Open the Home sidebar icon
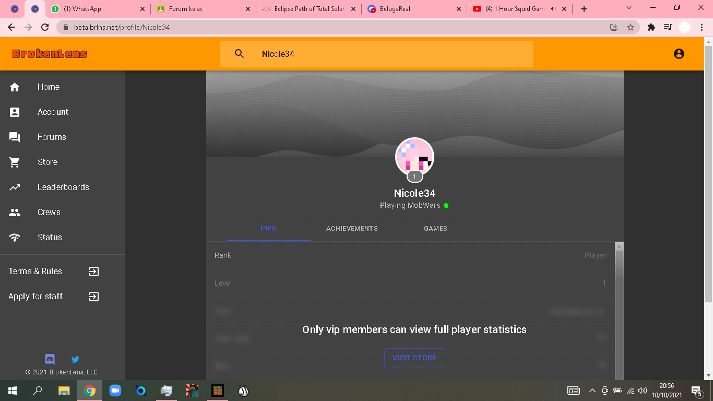The width and height of the screenshot is (713, 401). (x=15, y=87)
